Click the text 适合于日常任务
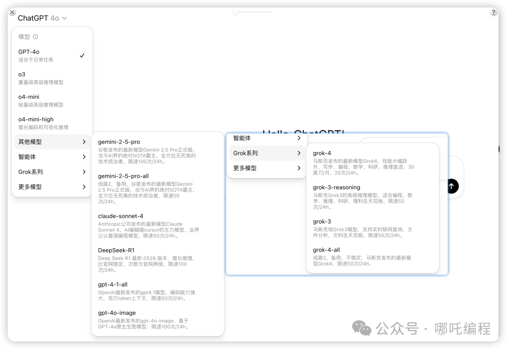This screenshot has width=507, height=349. [36, 60]
